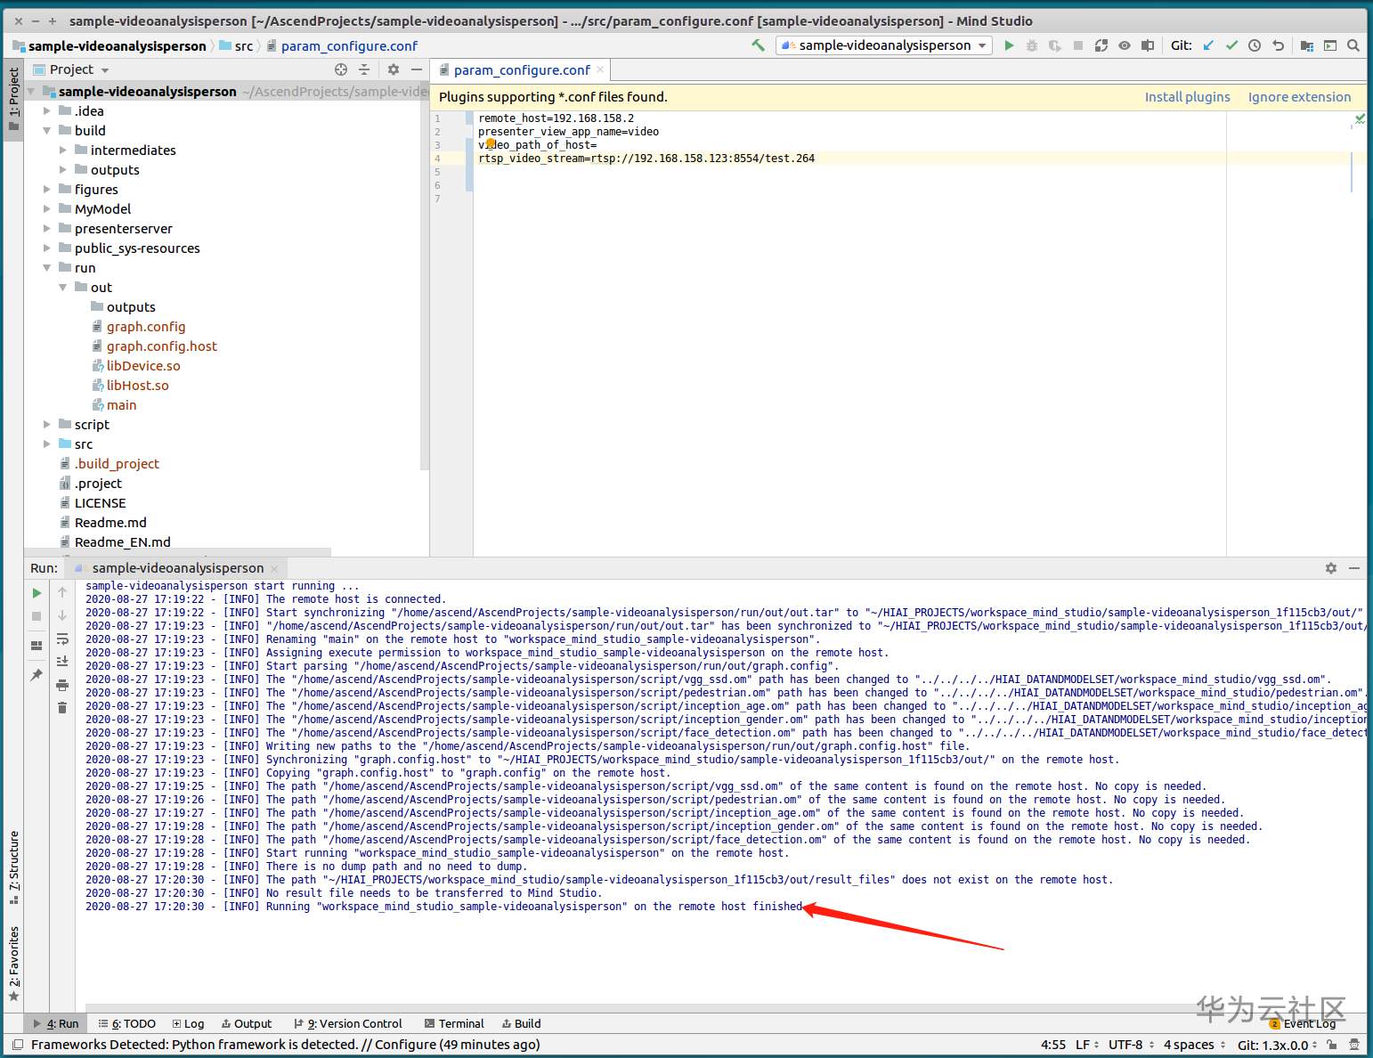Rerun with the green play icon in Run panel

point(37,593)
